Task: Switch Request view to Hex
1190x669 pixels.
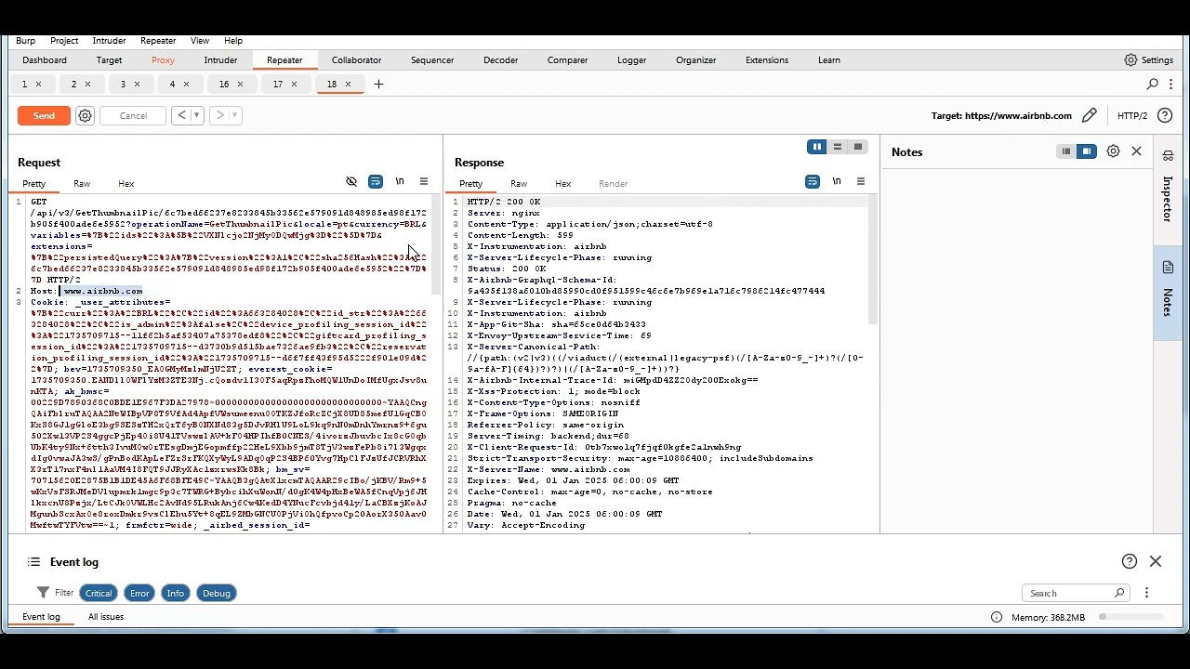Action: pos(126,184)
